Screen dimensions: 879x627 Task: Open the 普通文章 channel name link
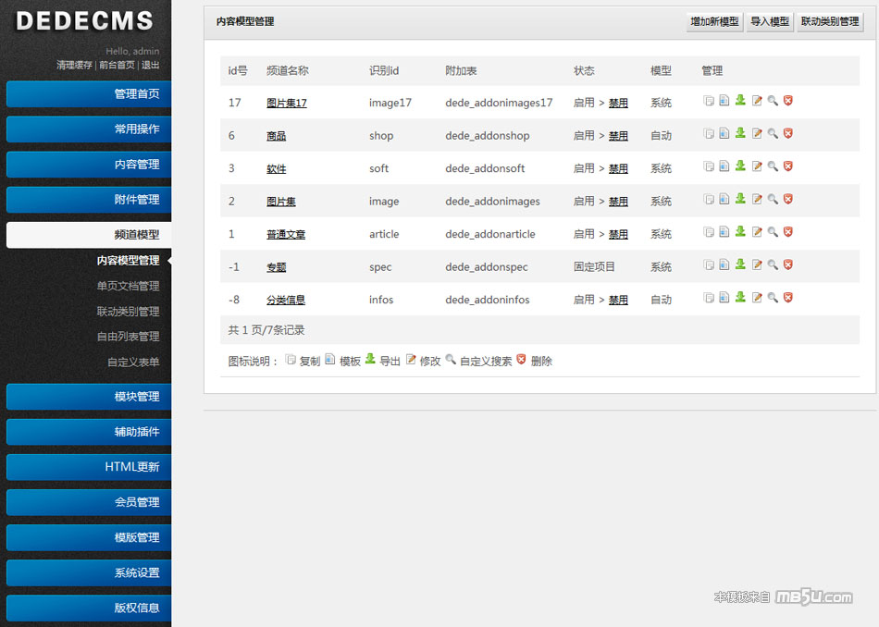tap(286, 235)
